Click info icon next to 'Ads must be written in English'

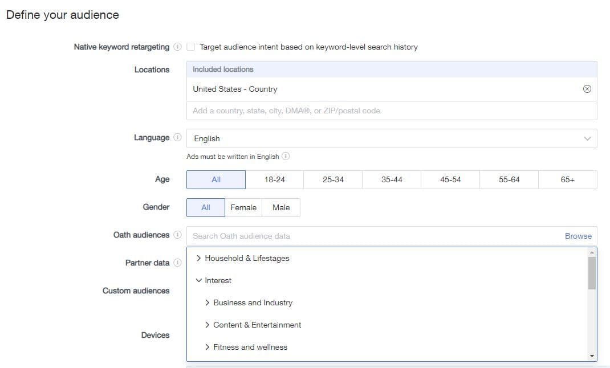click(x=286, y=156)
